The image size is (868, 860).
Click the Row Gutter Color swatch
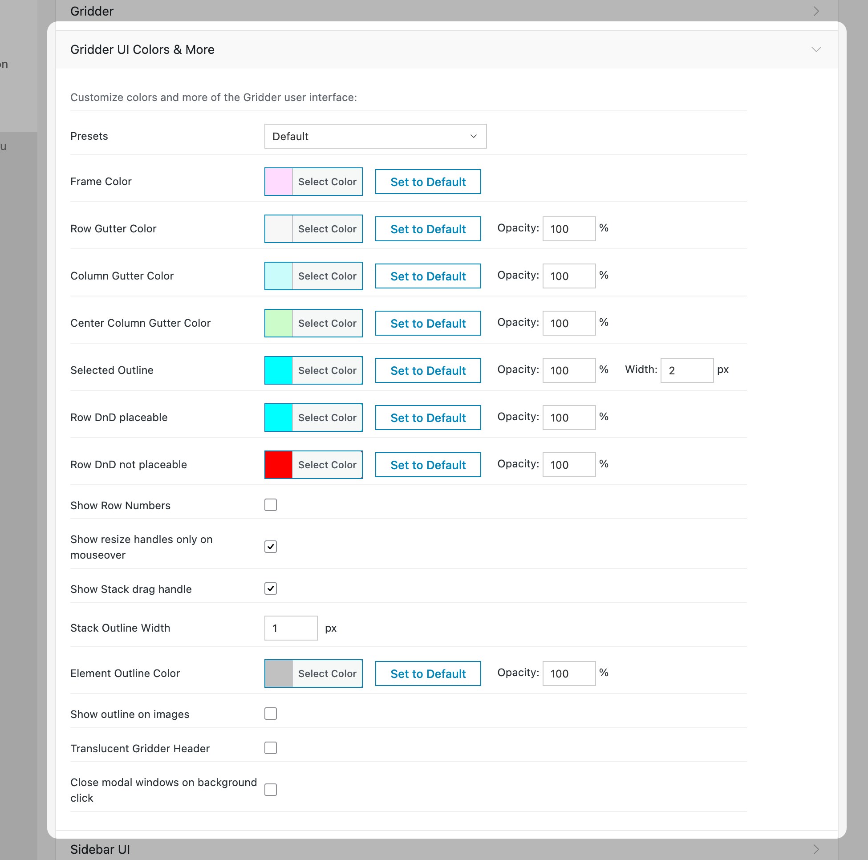point(279,229)
